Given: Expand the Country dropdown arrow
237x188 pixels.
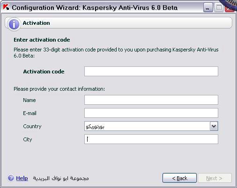Looking at the screenshot, I should [x=214, y=126].
